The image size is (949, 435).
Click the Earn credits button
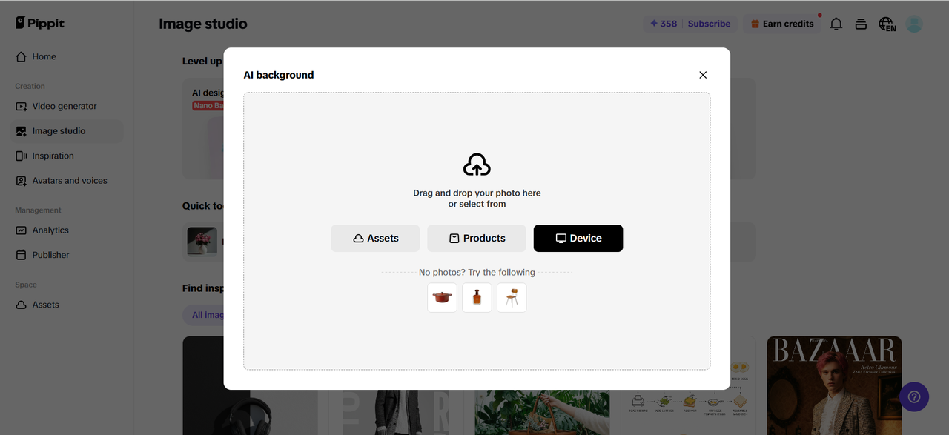(781, 24)
